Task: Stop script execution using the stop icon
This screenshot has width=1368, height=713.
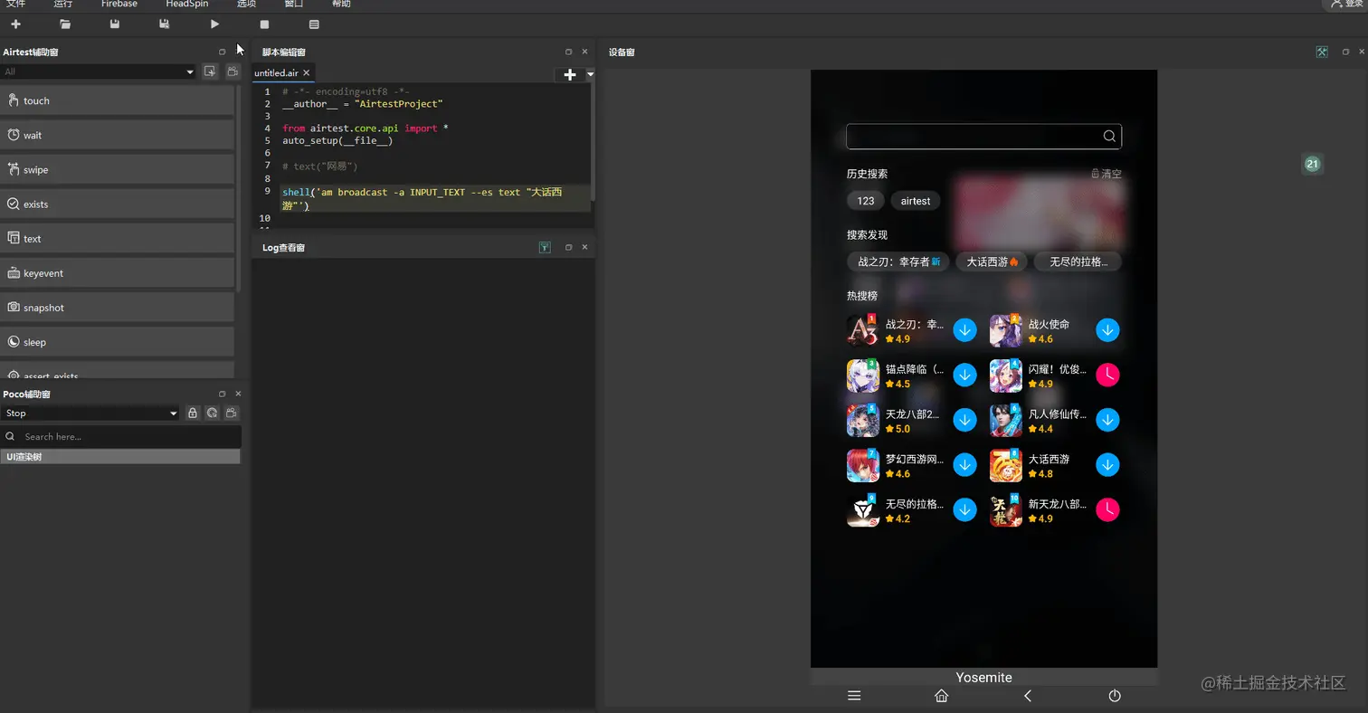Action: tap(264, 24)
